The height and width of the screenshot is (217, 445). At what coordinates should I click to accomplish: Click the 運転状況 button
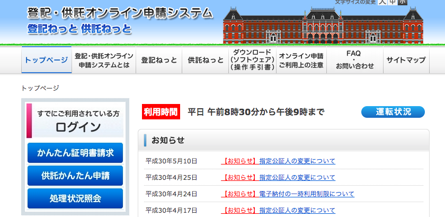click(x=393, y=112)
